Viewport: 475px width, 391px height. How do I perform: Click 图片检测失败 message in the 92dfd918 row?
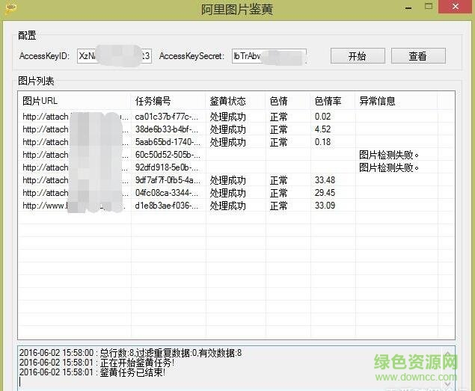pyautogui.click(x=389, y=167)
